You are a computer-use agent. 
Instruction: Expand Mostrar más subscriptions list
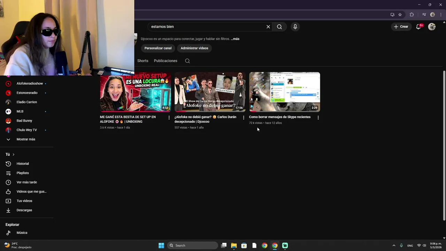coord(26,139)
